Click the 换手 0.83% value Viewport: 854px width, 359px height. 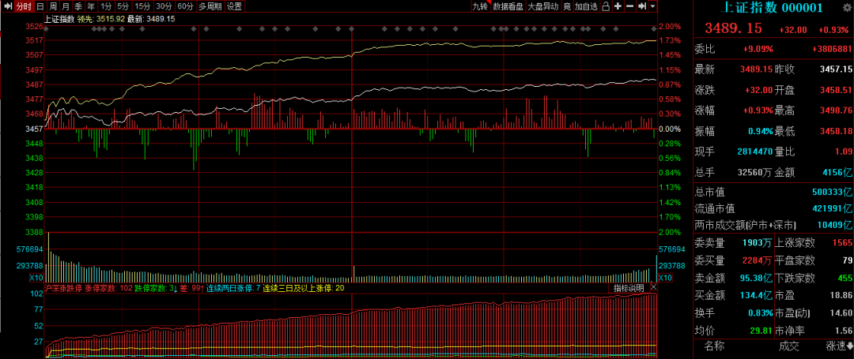pos(761,312)
